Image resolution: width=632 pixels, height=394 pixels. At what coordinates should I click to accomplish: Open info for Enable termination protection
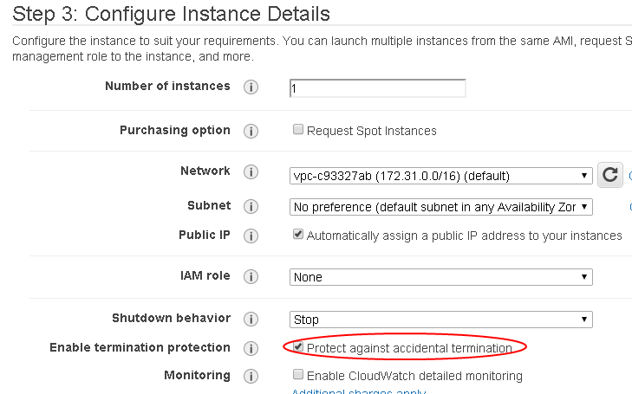[251, 348]
